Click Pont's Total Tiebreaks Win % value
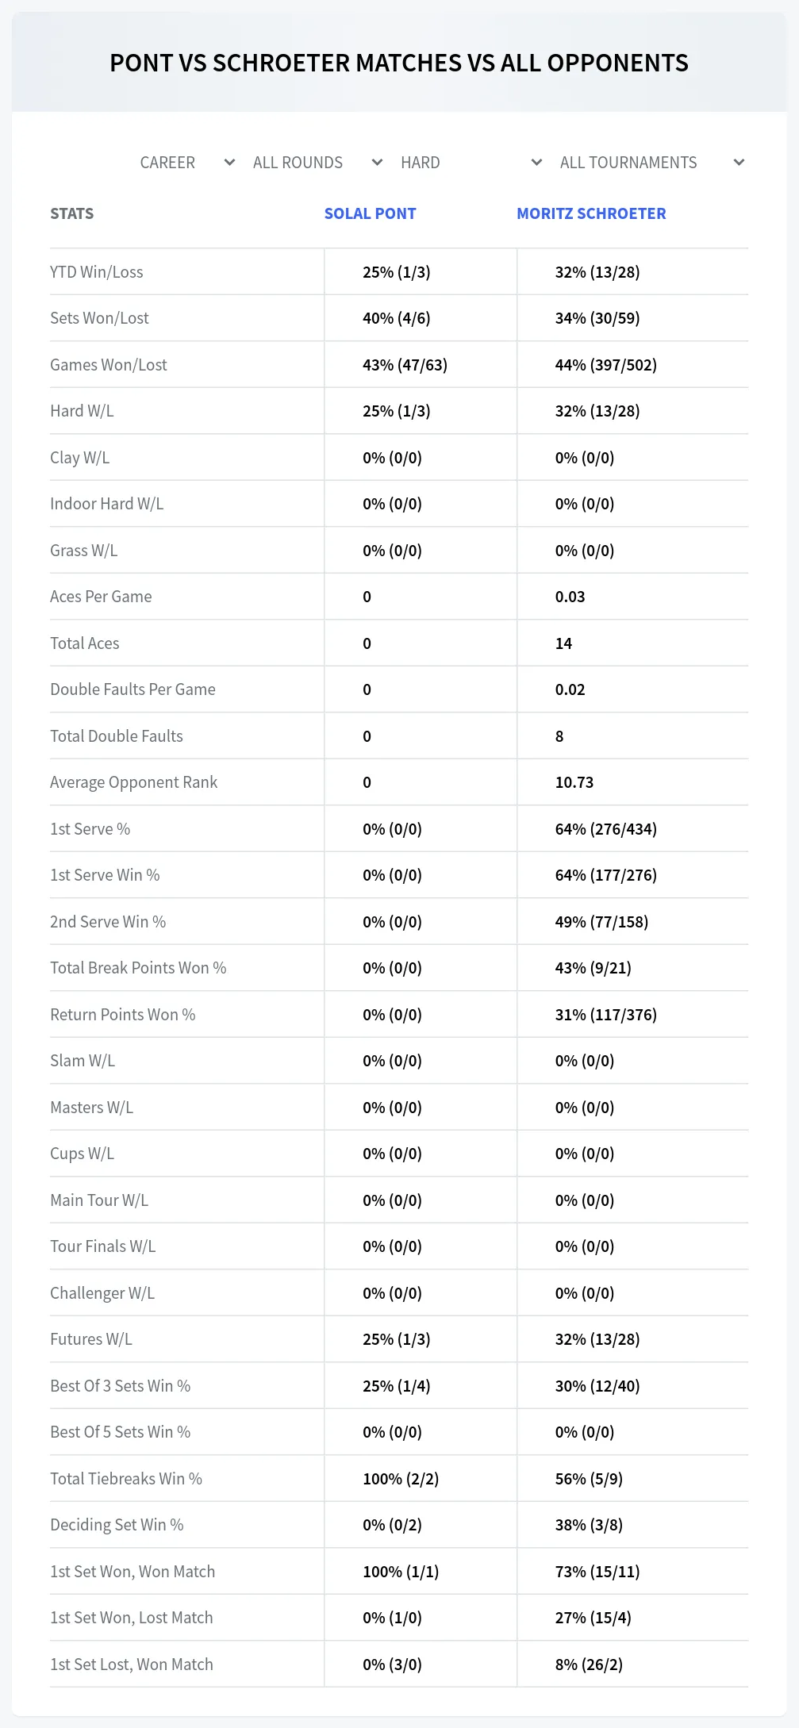The width and height of the screenshot is (799, 1728). coord(401,1479)
